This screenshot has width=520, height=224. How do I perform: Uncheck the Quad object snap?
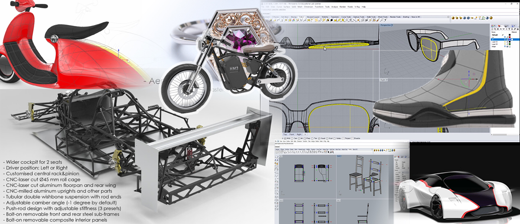point(319,138)
